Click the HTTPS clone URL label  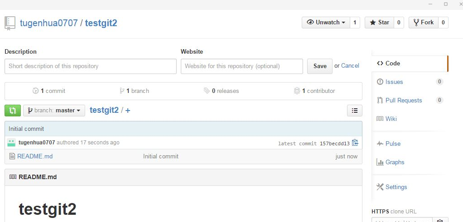[394, 212]
